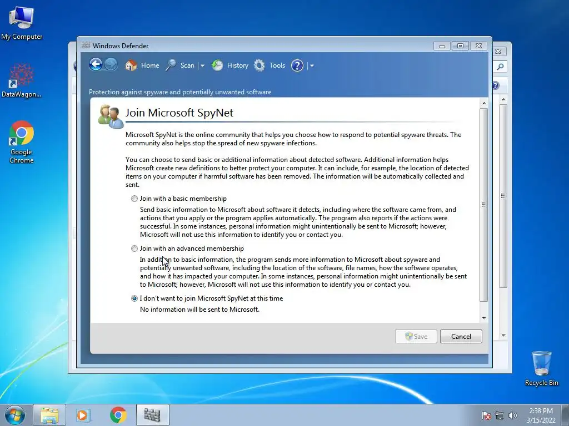Click the SpyNet people icon beside heading

coord(111,116)
